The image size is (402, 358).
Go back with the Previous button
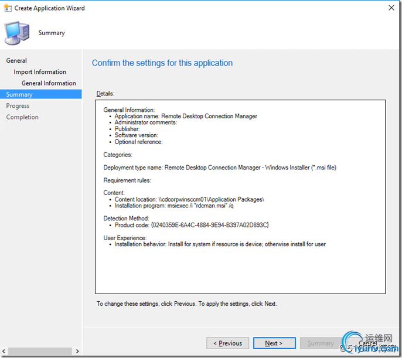pyautogui.click(x=227, y=343)
